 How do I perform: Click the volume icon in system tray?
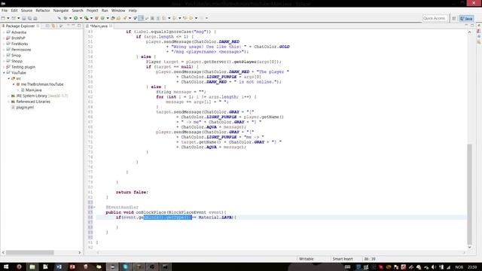[434, 267]
